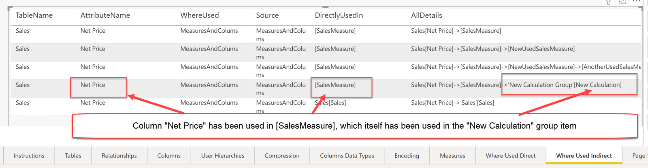
Task: Click the AllDetails column header
Action: coord(426,15)
